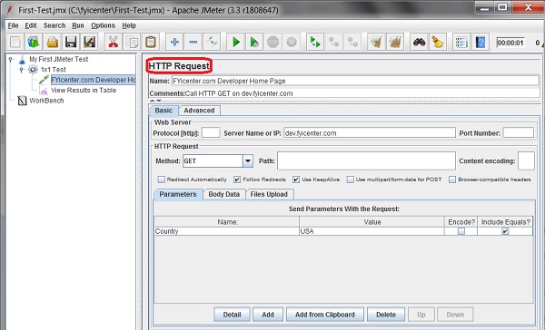Open the Options menu
The image size is (545, 330).
tap(103, 25)
